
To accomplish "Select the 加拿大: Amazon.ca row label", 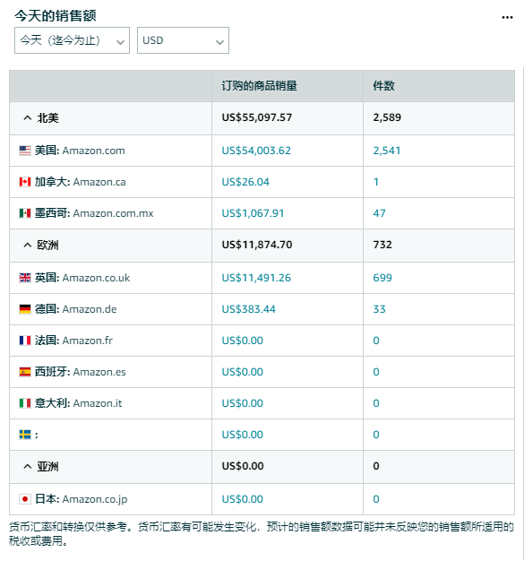I will click(x=80, y=182).
